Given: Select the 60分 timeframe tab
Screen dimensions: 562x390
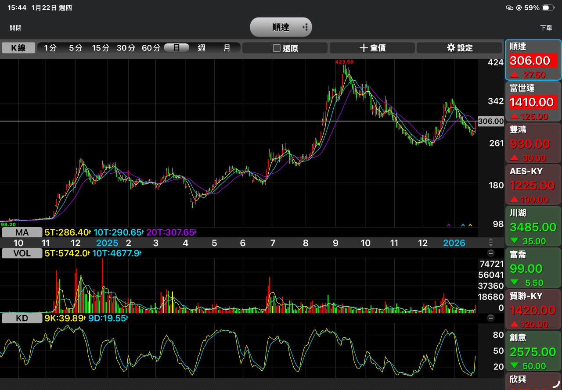Looking at the screenshot, I should point(151,48).
